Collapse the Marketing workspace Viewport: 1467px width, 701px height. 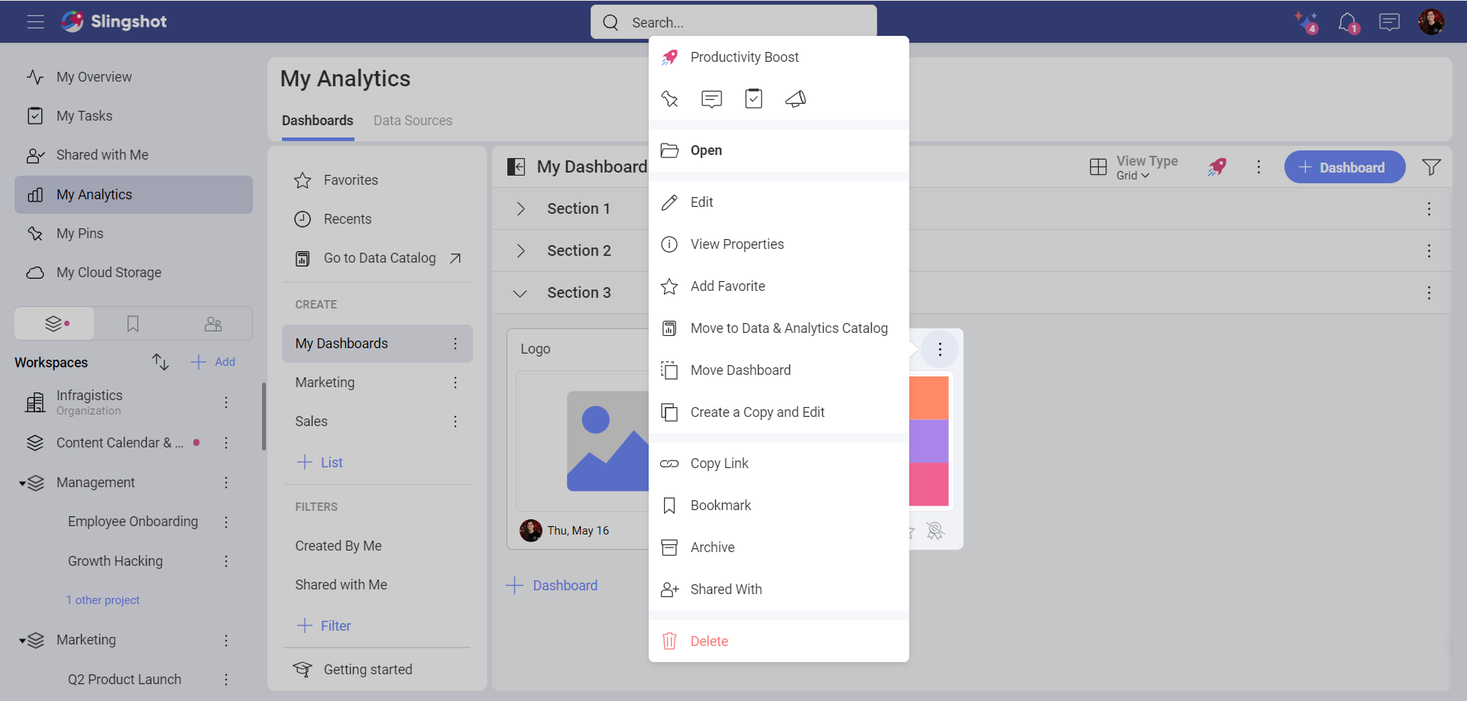coord(22,641)
